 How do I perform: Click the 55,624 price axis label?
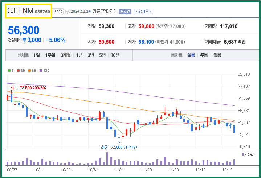pyautogui.click(x=244, y=134)
